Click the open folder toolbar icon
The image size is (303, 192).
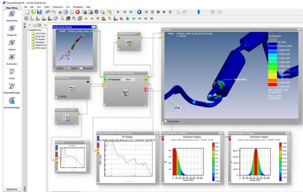tap(34, 12)
